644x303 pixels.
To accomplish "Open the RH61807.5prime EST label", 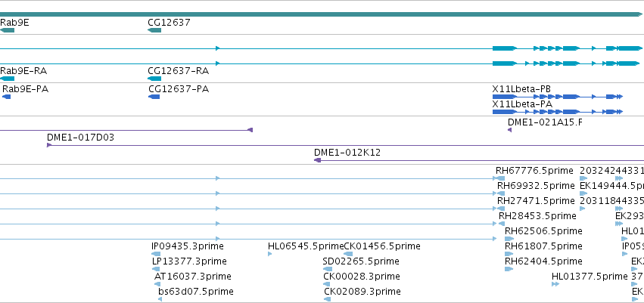I will [x=543, y=246].
